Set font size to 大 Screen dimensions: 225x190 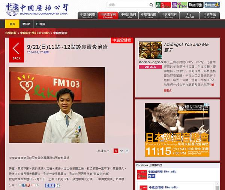[116, 151]
